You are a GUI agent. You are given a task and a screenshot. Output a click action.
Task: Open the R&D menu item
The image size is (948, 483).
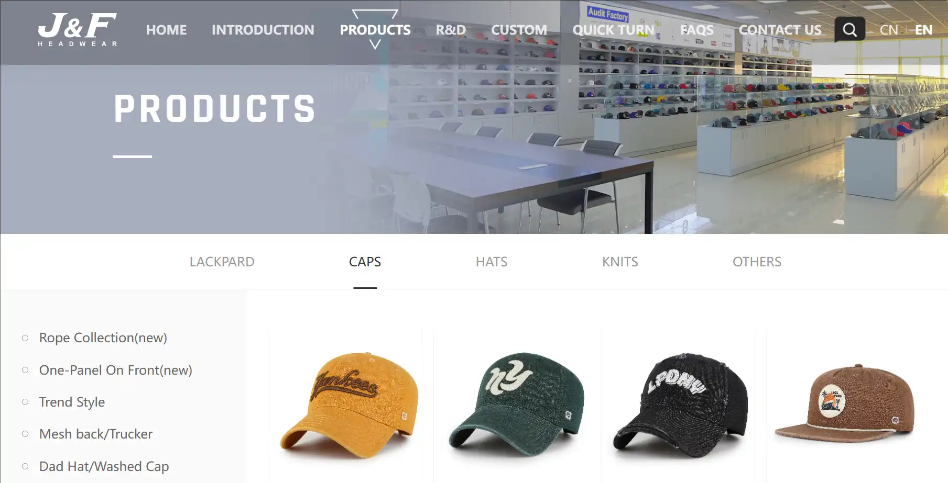click(x=451, y=30)
